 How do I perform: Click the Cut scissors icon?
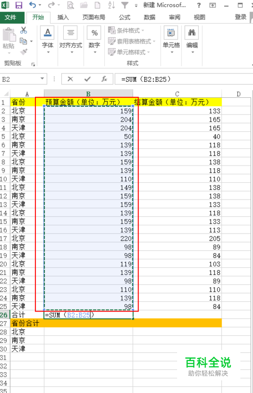24,30
